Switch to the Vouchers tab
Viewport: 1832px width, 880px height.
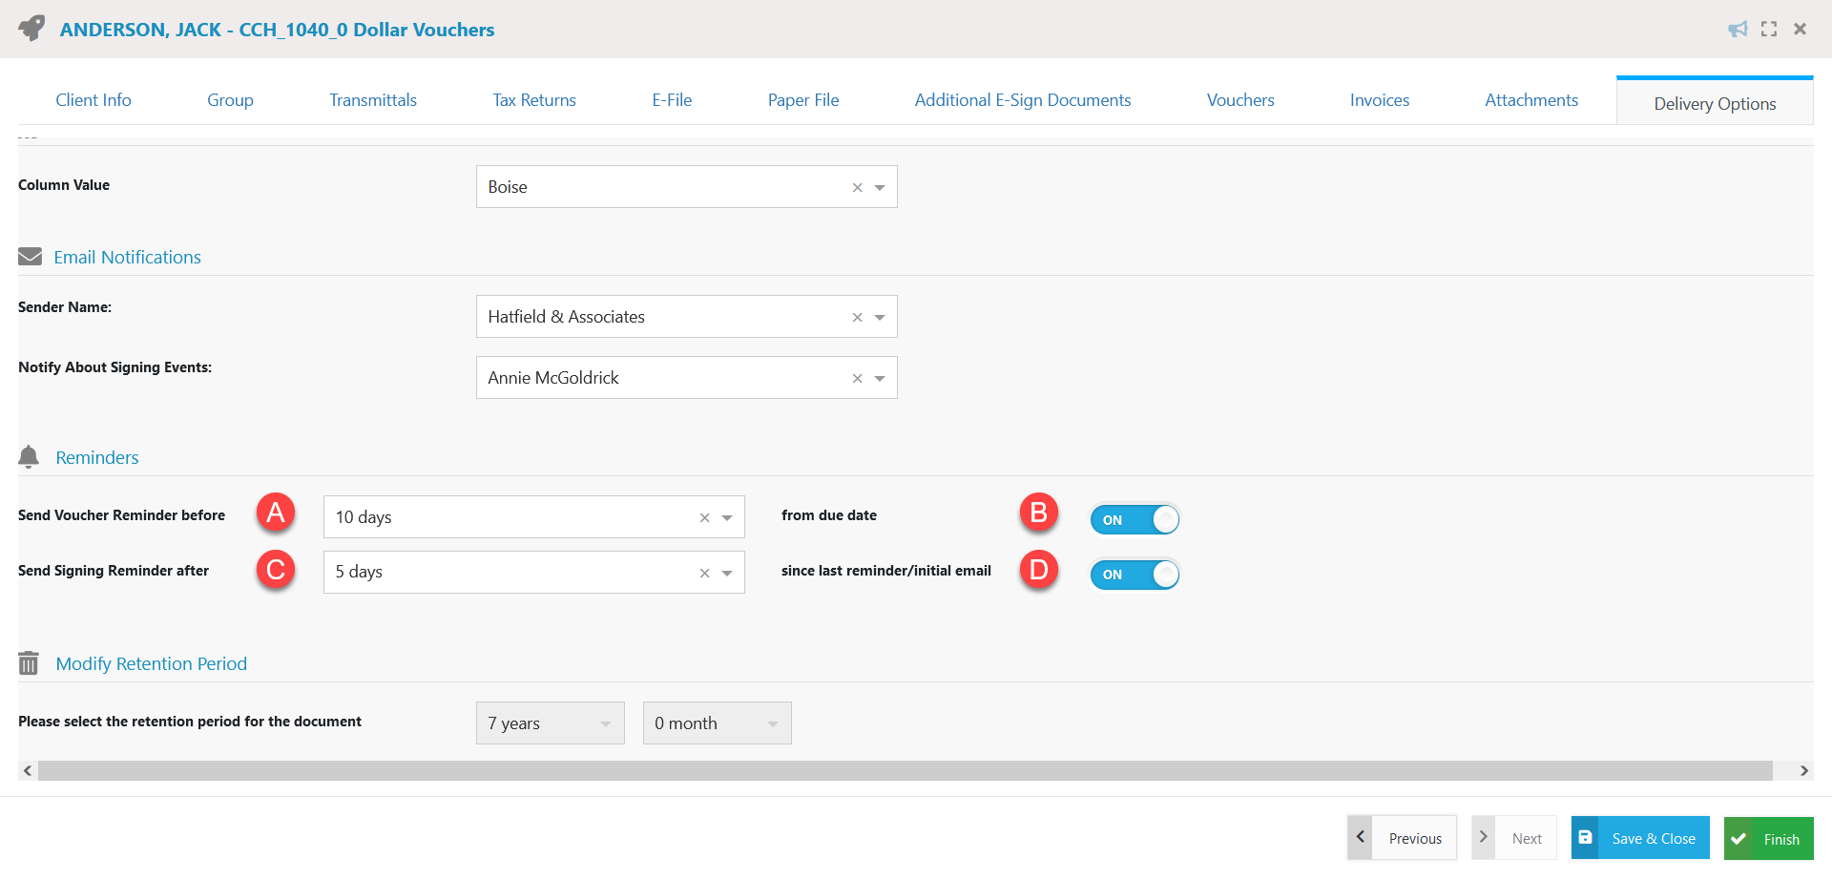click(1239, 99)
